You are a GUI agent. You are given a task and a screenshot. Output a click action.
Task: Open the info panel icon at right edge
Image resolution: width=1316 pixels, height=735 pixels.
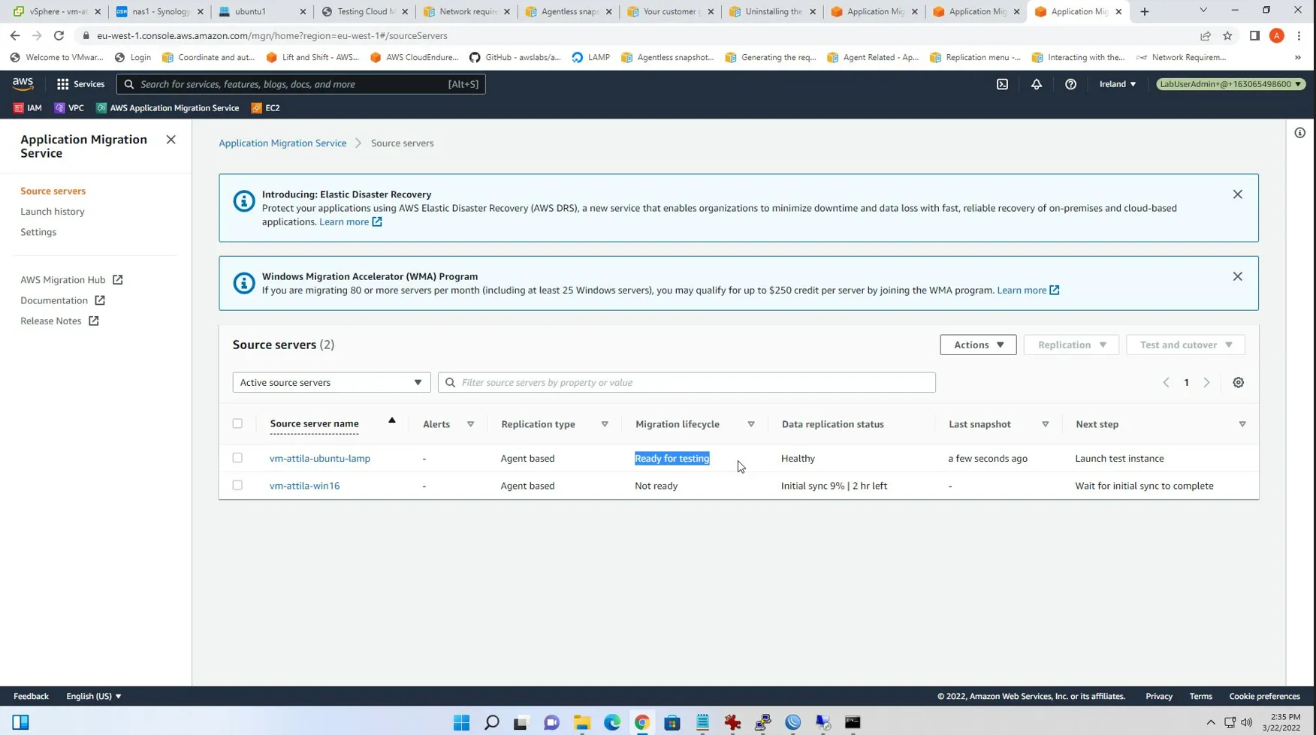[1299, 133]
